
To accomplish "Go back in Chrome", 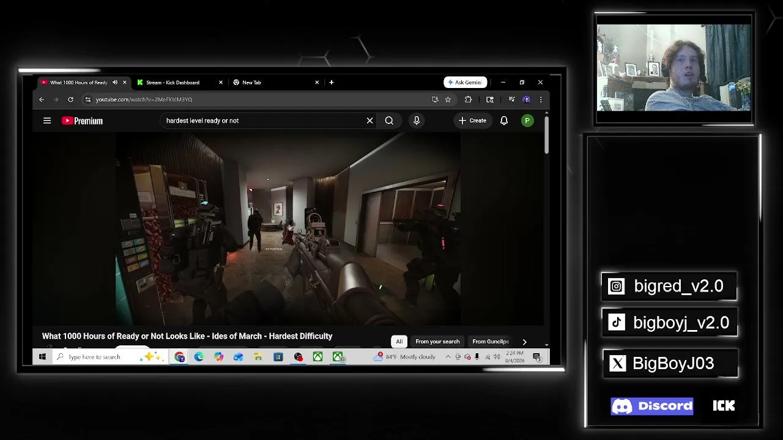I will (42, 100).
